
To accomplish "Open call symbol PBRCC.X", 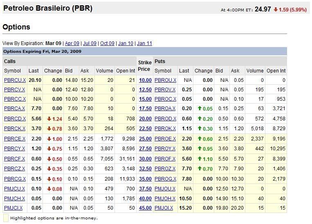I will (x=15, y=99).
